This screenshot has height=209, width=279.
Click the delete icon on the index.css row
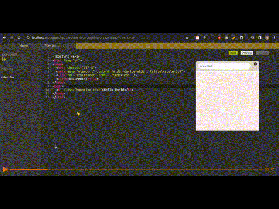click(38, 69)
